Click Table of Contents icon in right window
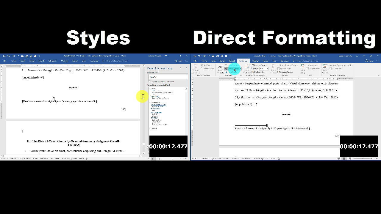Viewport: 381px width, 214px height. pyautogui.click(x=196, y=69)
